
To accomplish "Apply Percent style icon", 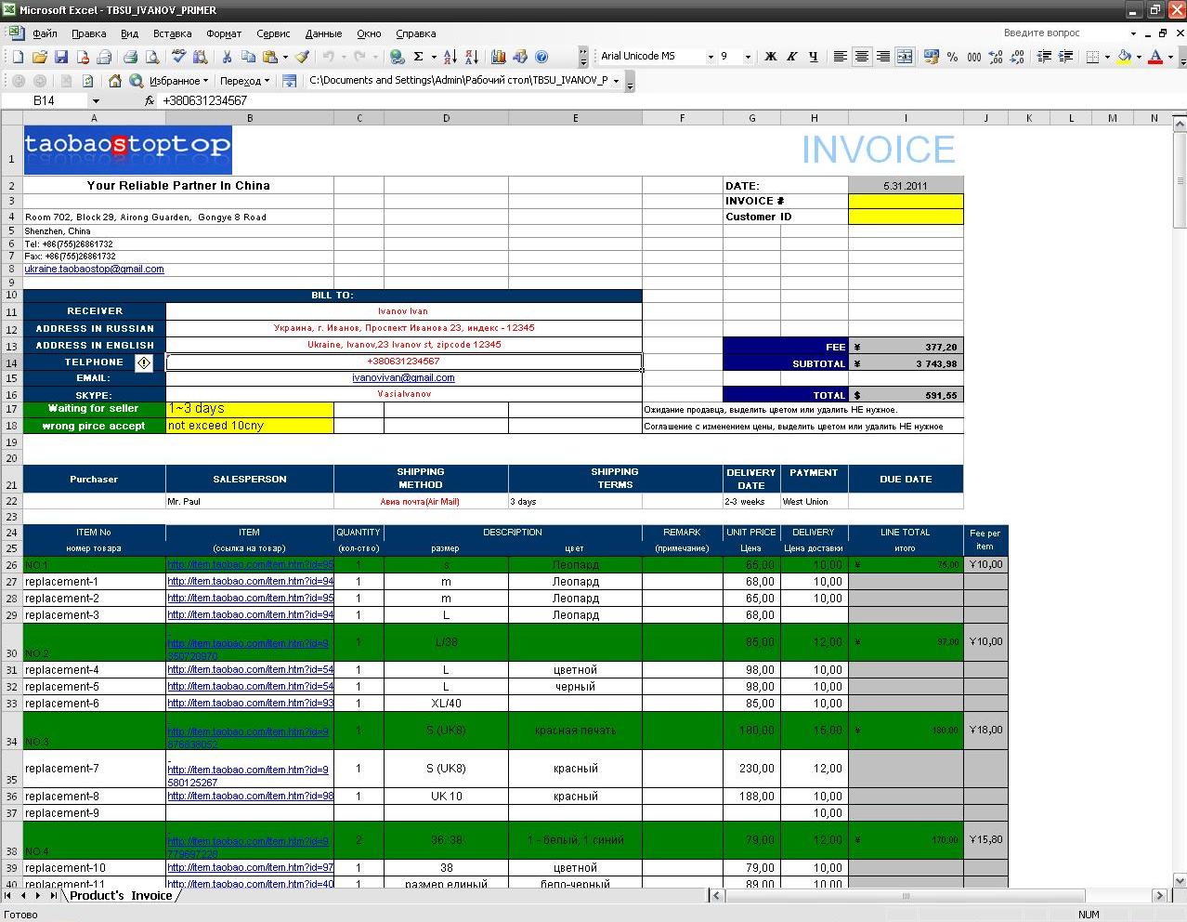I will (x=952, y=57).
